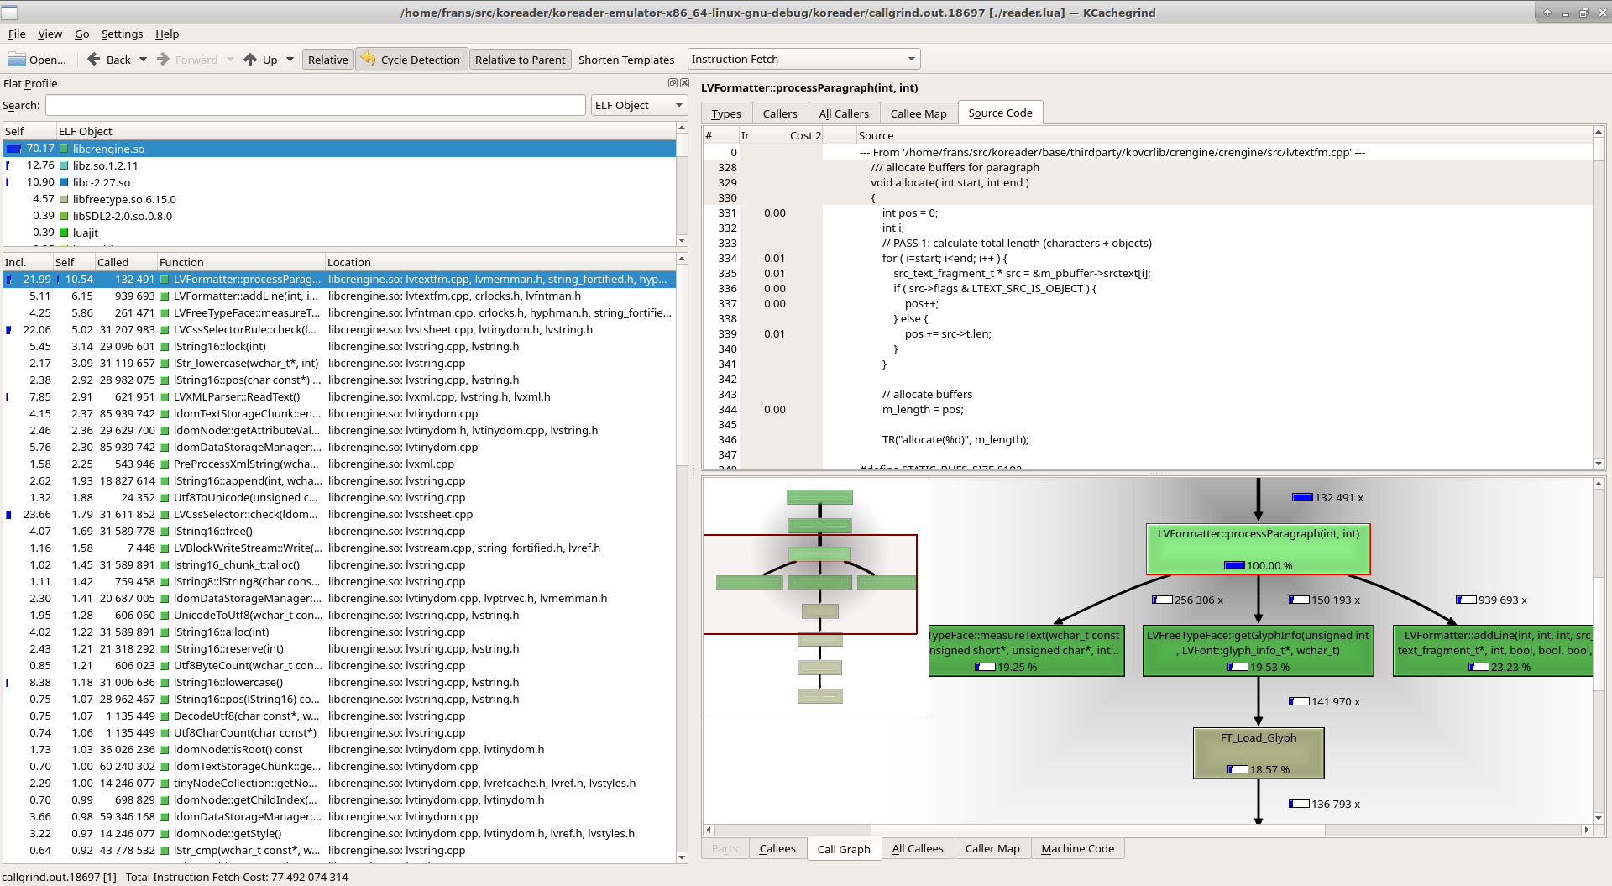Switch to the Callees tab
This screenshot has width=1612, height=886.
click(x=777, y=848)
